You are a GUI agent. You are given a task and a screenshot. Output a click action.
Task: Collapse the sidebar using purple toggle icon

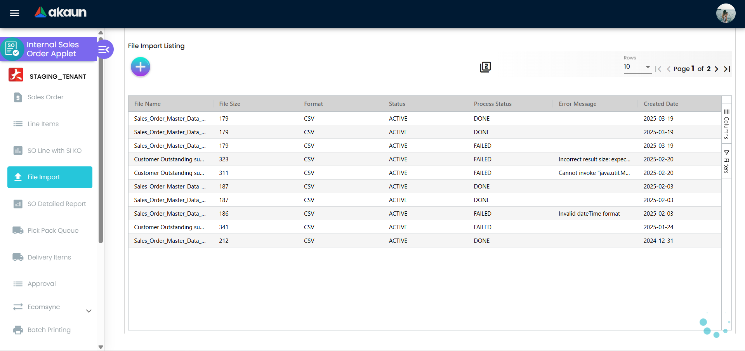click(x=104, y=50)
